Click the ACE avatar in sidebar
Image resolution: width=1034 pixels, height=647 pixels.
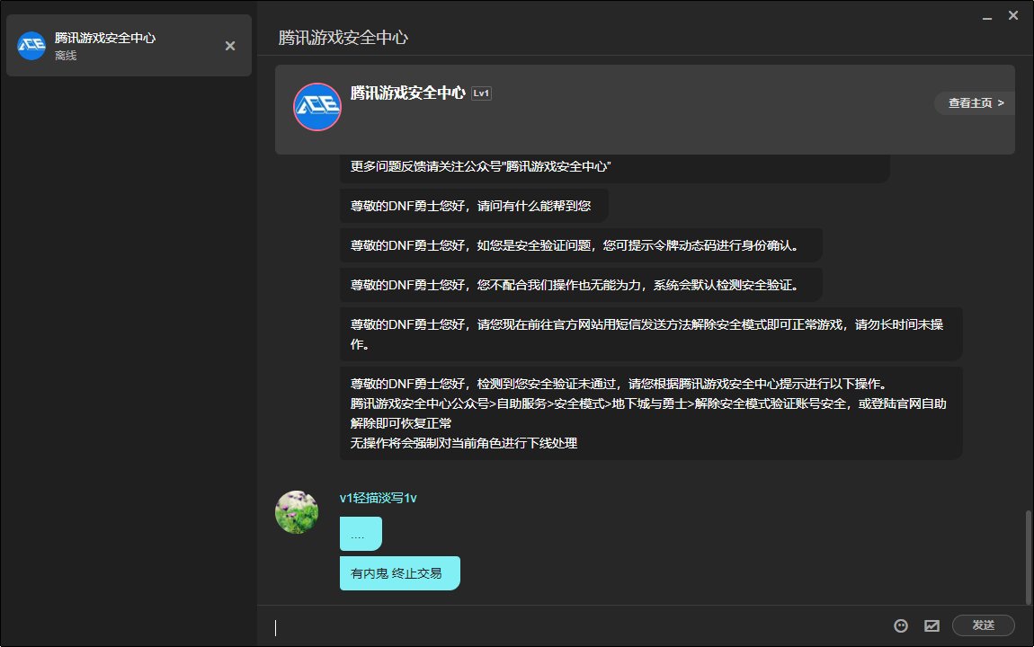click(x=31, y=46)
